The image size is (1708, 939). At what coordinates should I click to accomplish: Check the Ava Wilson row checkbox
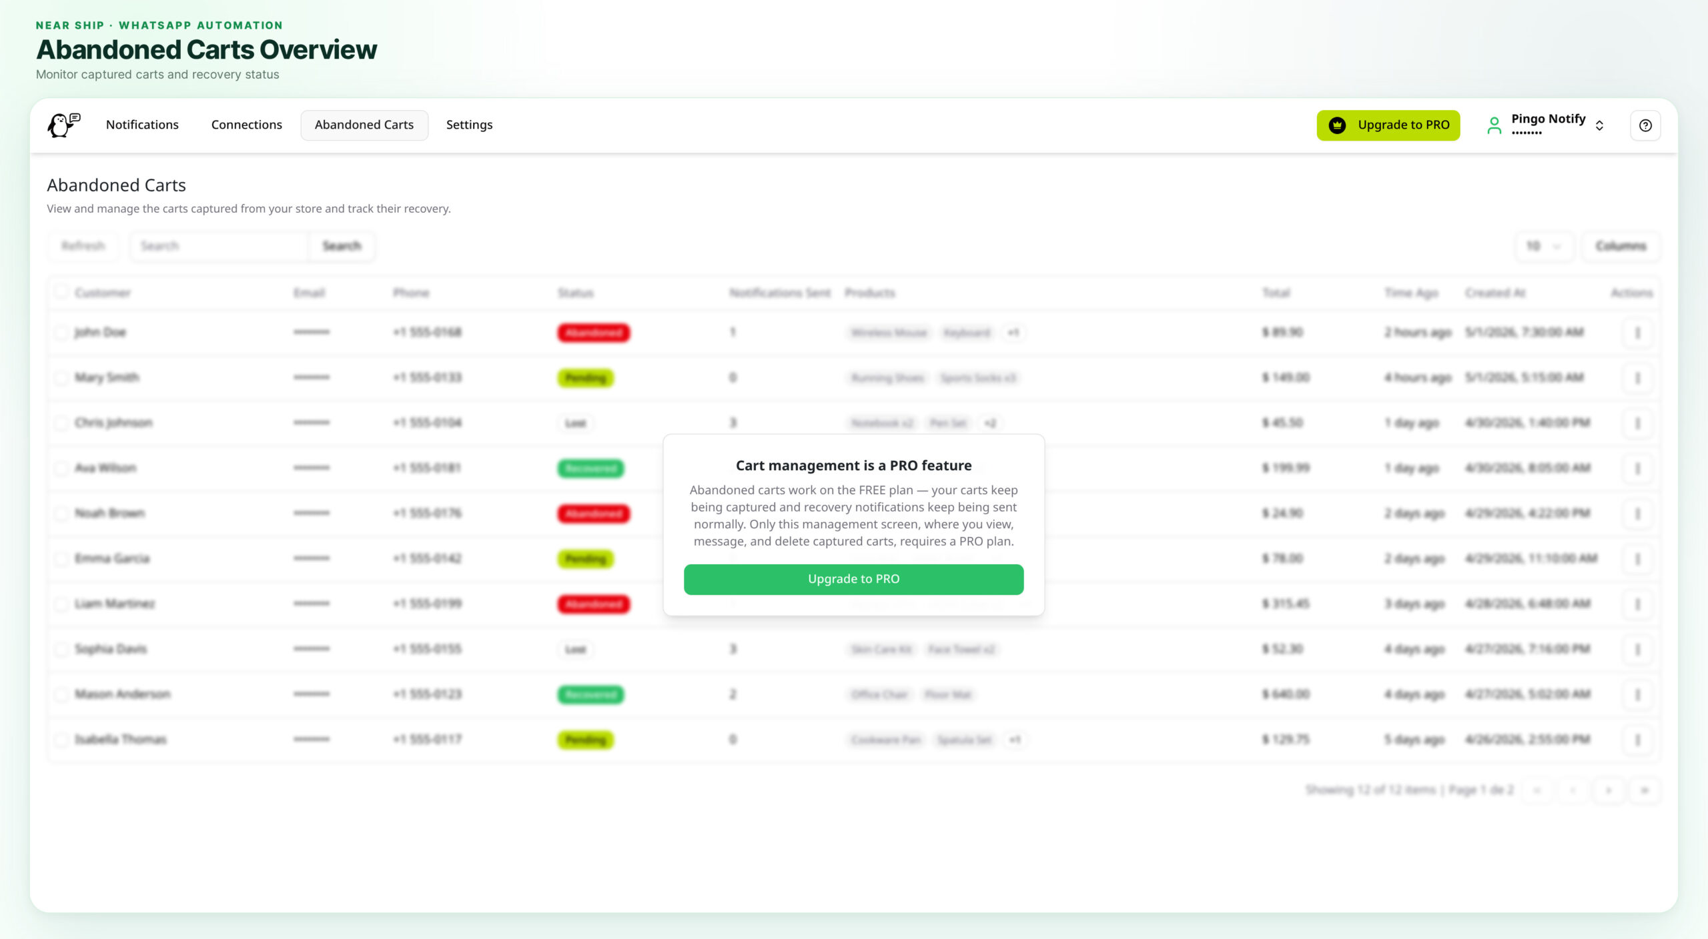coord(61,468)
